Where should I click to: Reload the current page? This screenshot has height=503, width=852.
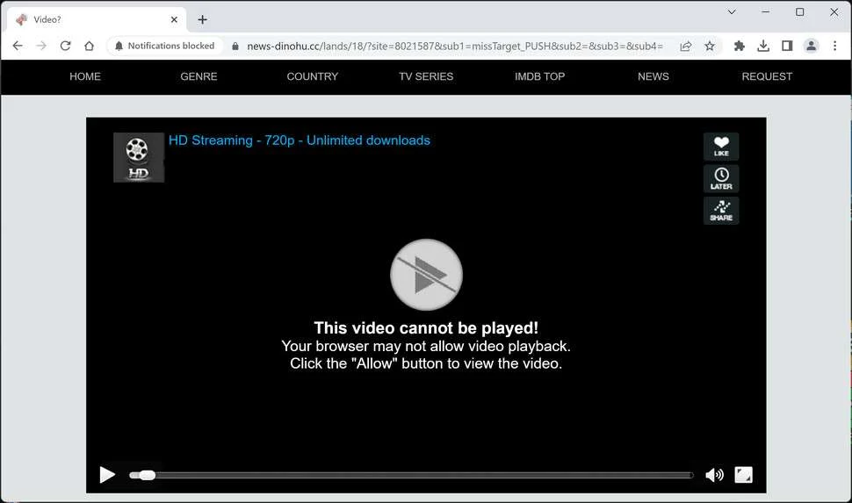click(65, 46)
